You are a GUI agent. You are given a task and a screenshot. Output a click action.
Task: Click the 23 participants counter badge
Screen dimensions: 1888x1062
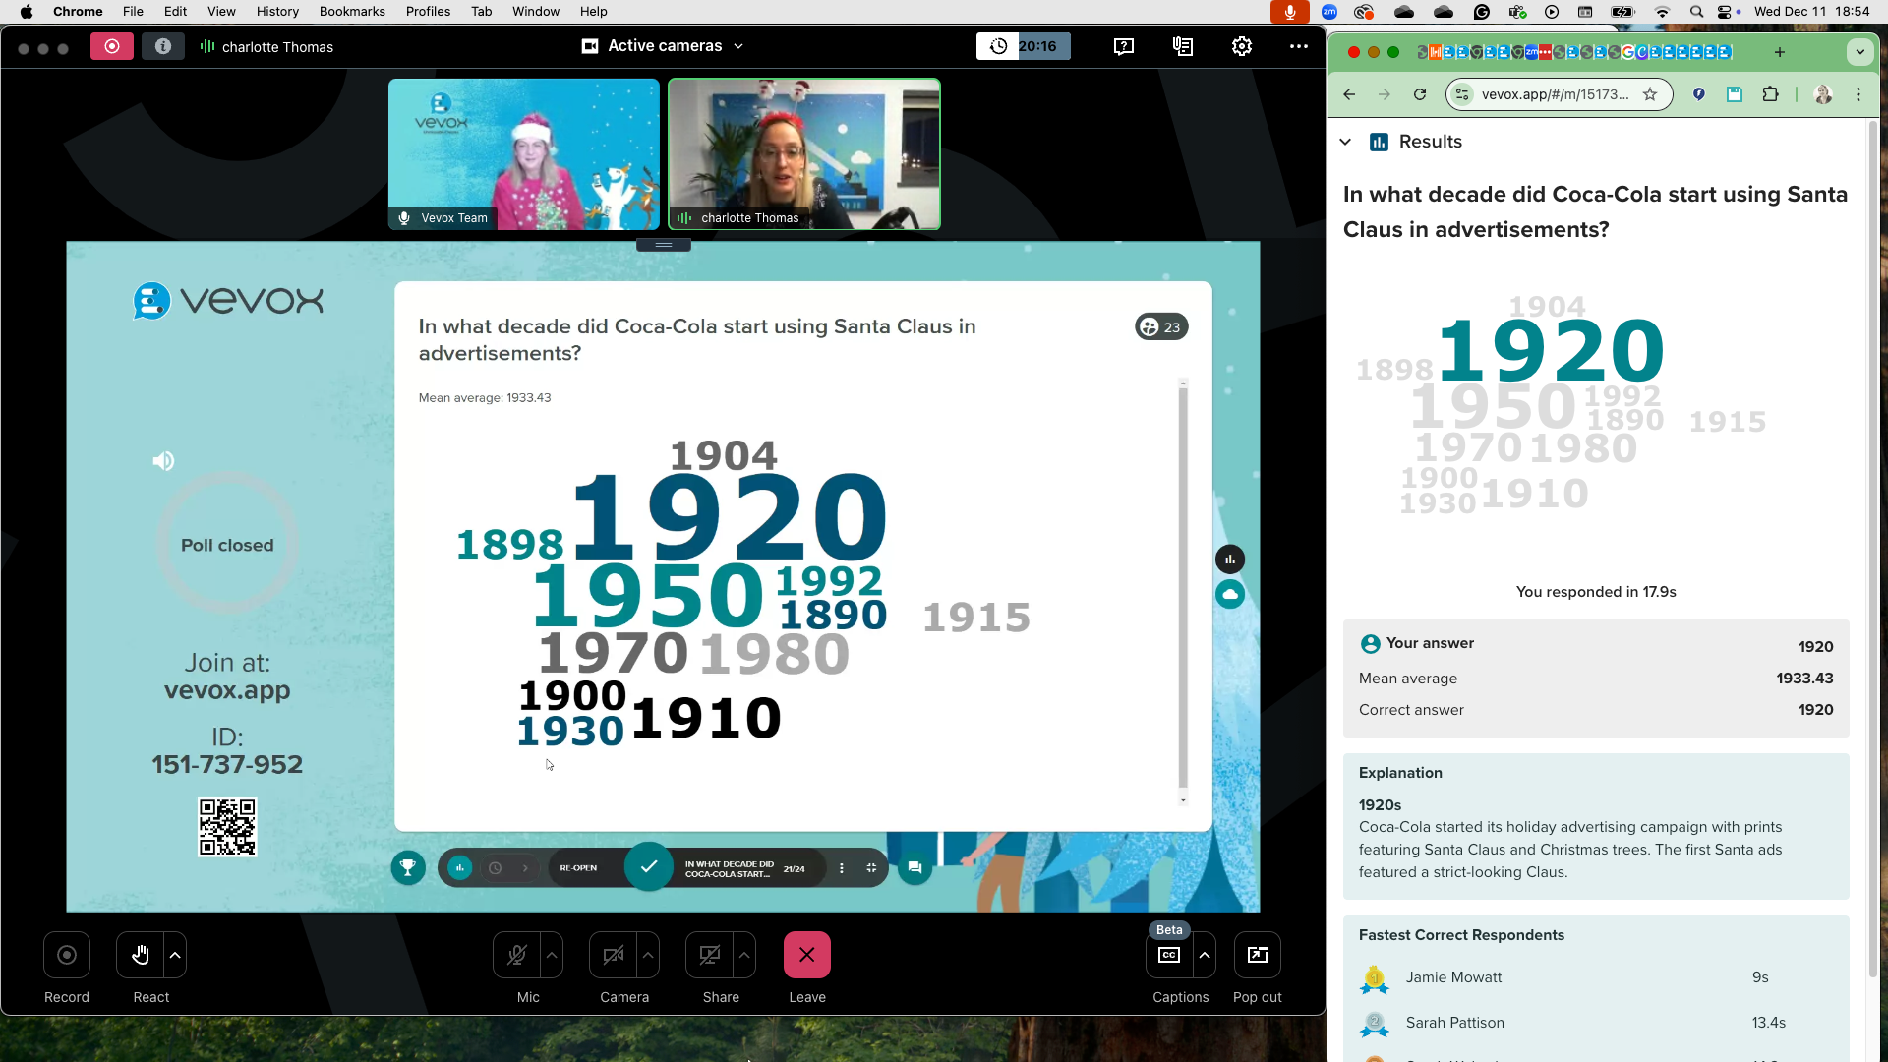tap(1161, 327)
